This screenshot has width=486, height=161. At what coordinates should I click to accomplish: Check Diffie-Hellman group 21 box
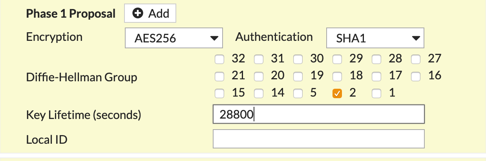(x=219, y=76)
